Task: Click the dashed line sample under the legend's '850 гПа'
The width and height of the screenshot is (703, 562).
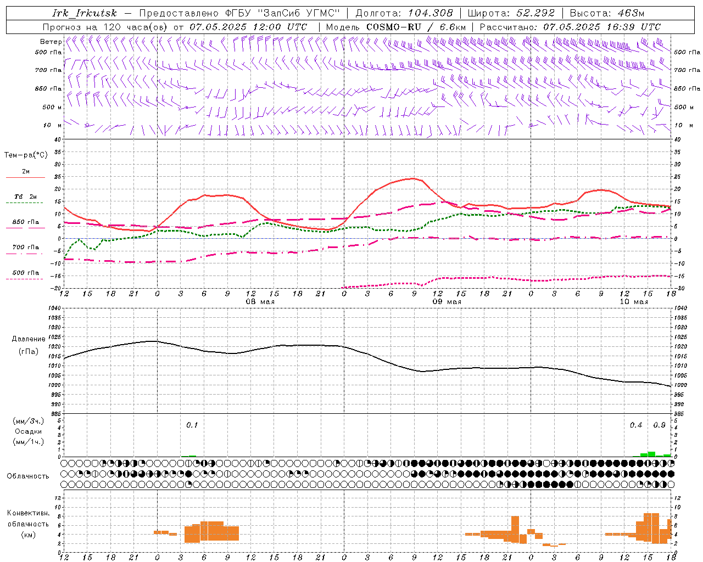Action: click(x=25, y=228)
